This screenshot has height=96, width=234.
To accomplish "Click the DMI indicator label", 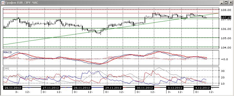I will (6, 69).
